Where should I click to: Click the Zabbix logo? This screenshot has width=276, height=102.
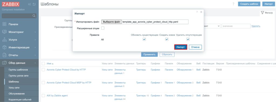pyautogui.click(x=11, y=4)
